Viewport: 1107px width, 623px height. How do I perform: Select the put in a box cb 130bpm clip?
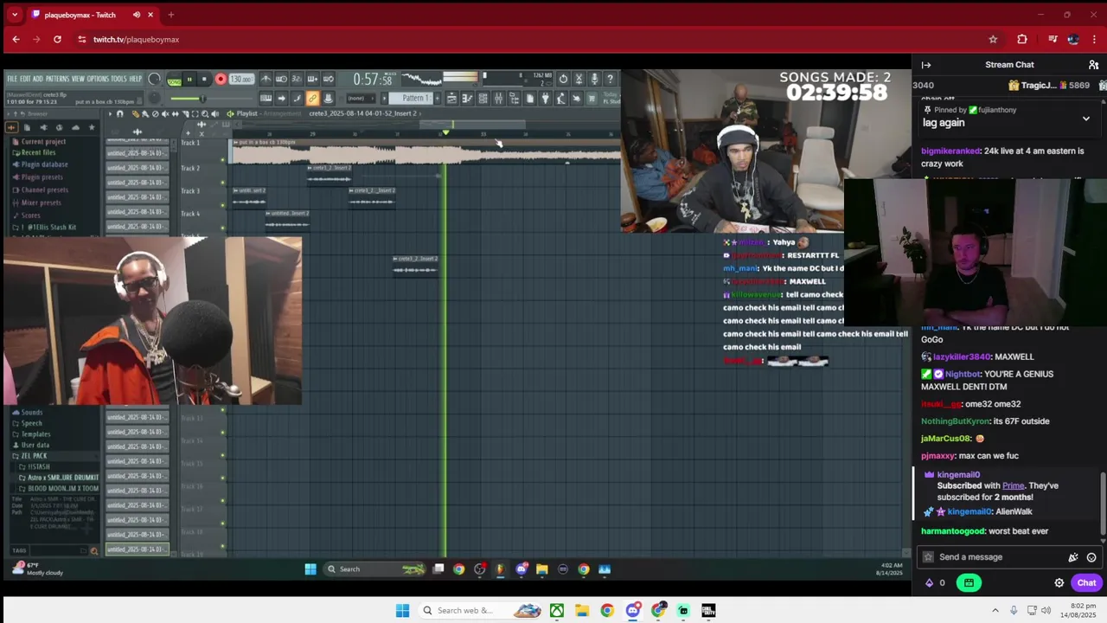coord(426,152)
